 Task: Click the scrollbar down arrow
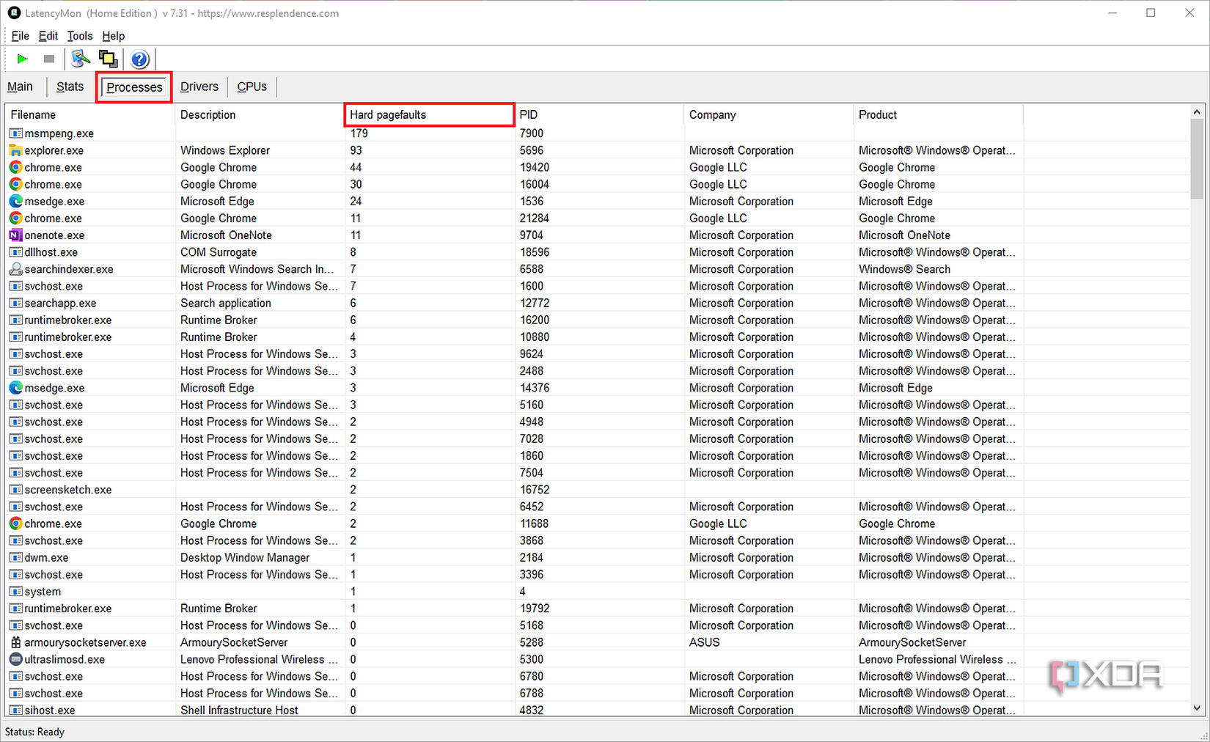pyautogui.click(x=1197, y=708)
